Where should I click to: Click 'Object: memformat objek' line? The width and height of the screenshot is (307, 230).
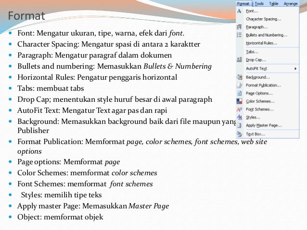pyautogui.click(x=60, y=217)
